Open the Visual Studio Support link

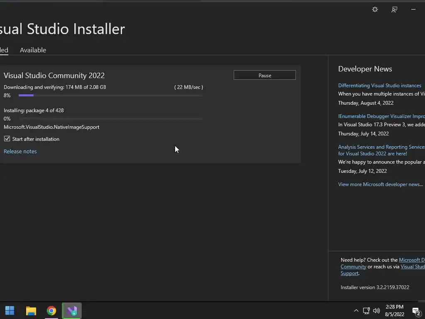383,270
